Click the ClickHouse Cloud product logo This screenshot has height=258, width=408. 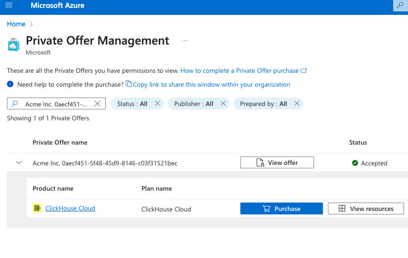coord(37,208)
